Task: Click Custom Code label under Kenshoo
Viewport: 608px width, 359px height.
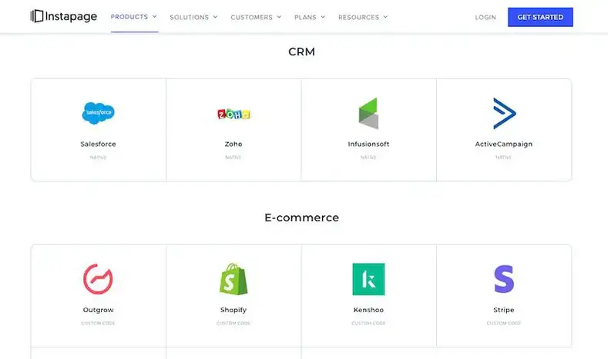Action: pyautogui.click(x=368, y=323)
